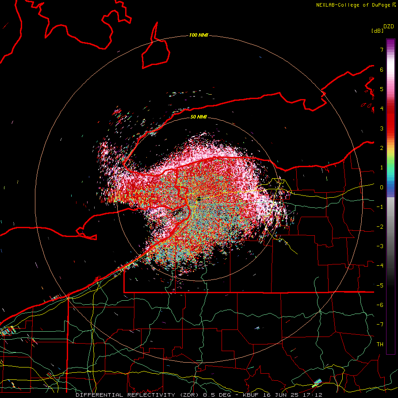Click the -1 value on the color scale
Screen dimensions: 398x398
click(380, 207)
